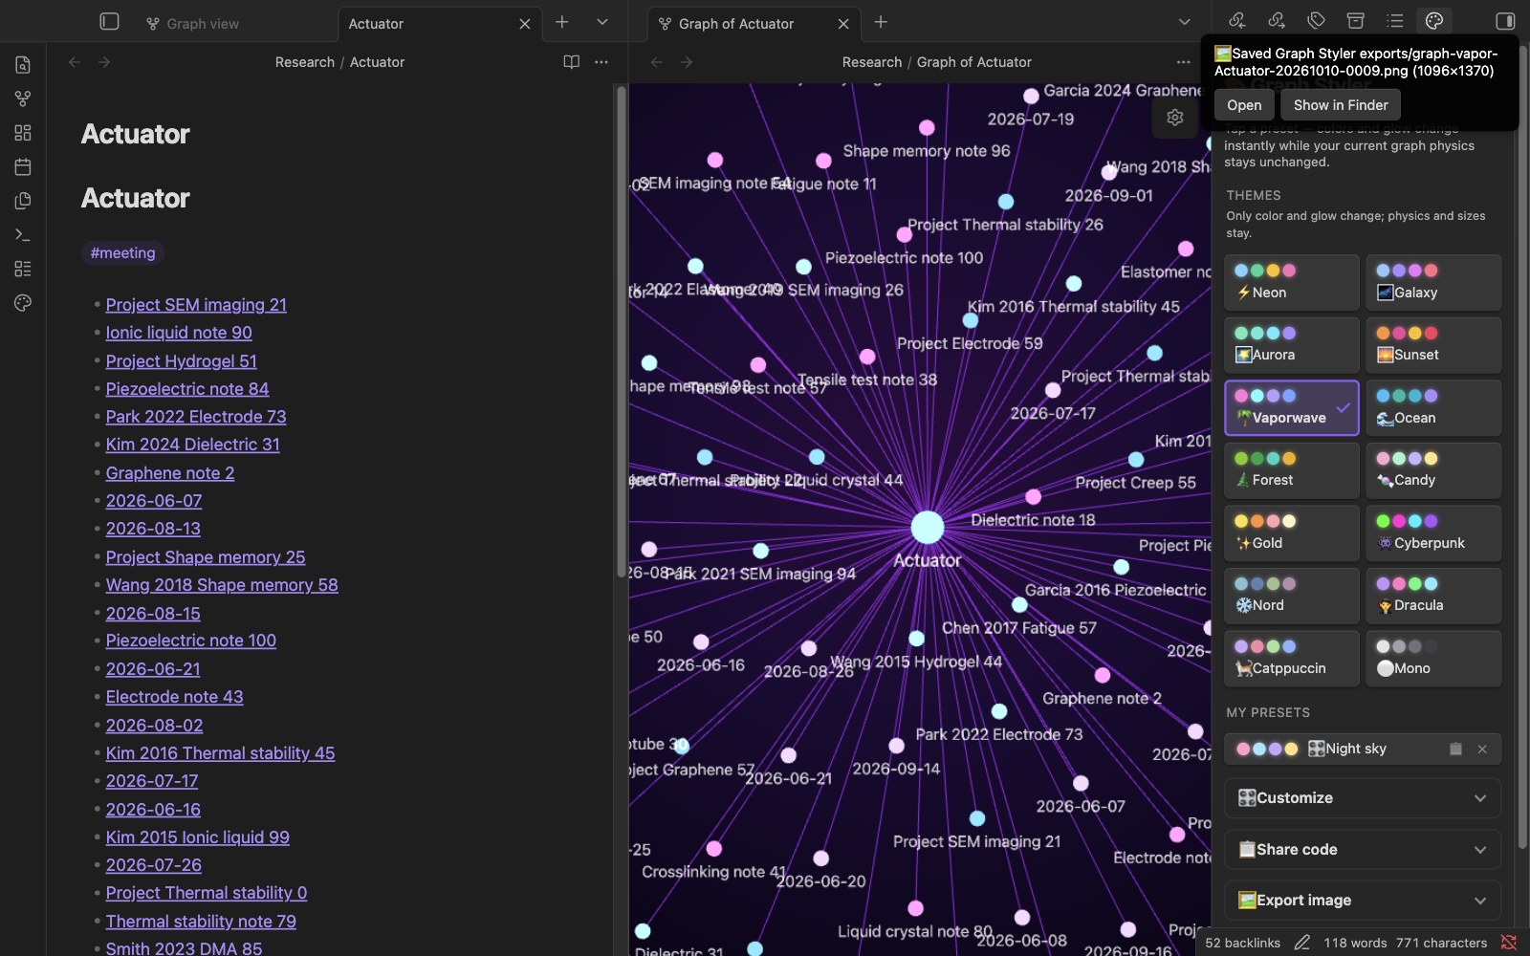
Task: Click the Graph Styler palette icon in left ribbon
Action: coord(23,303)
